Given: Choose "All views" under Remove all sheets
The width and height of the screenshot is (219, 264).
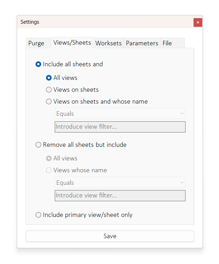Looking at the screenshot, I should (x=49, y=158).
